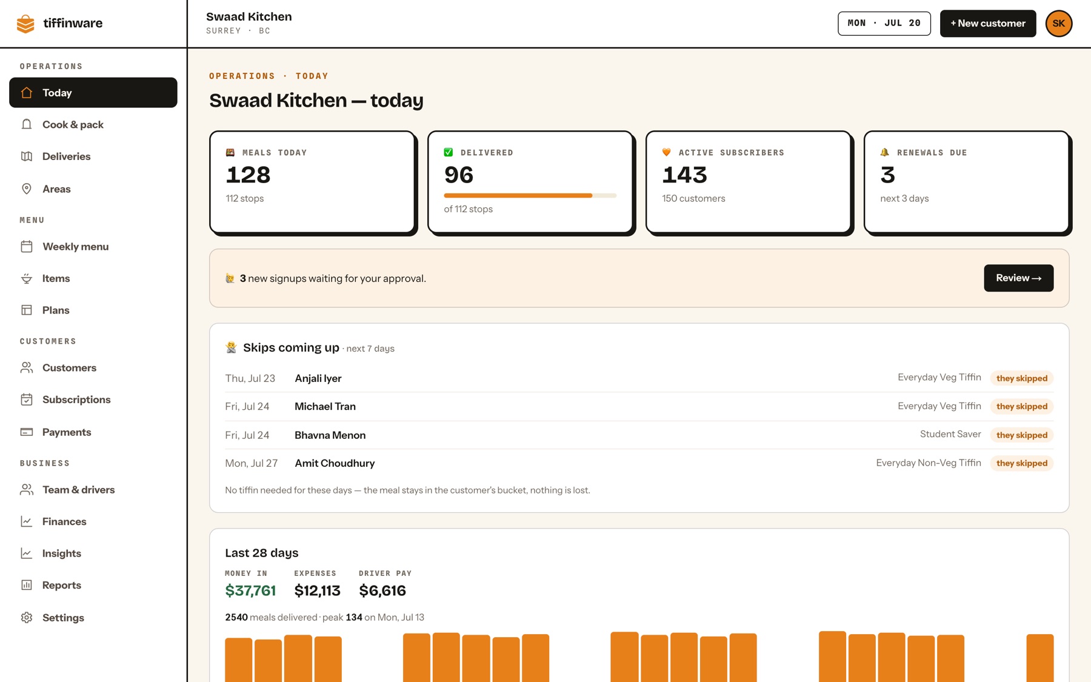Click the Customers people icon
The image size is (1091, 682).
click(x=27, y=368)
